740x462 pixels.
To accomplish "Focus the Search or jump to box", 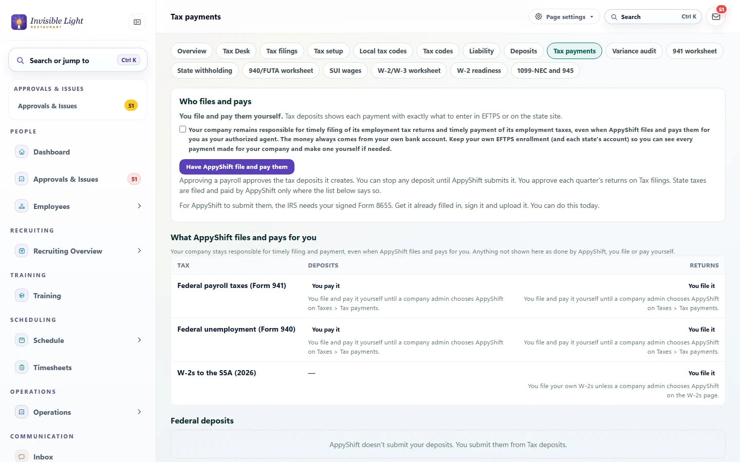I will pos(78,61).
